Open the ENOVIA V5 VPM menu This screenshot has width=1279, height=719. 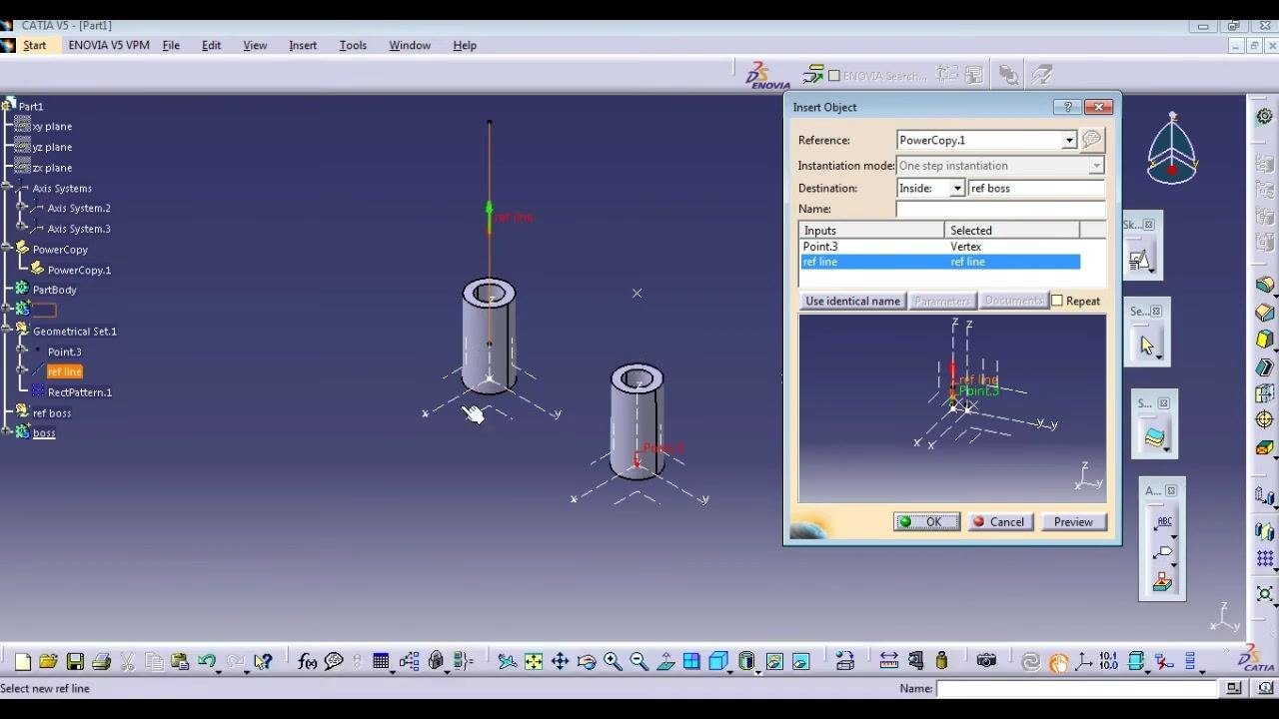click(109, 45)
